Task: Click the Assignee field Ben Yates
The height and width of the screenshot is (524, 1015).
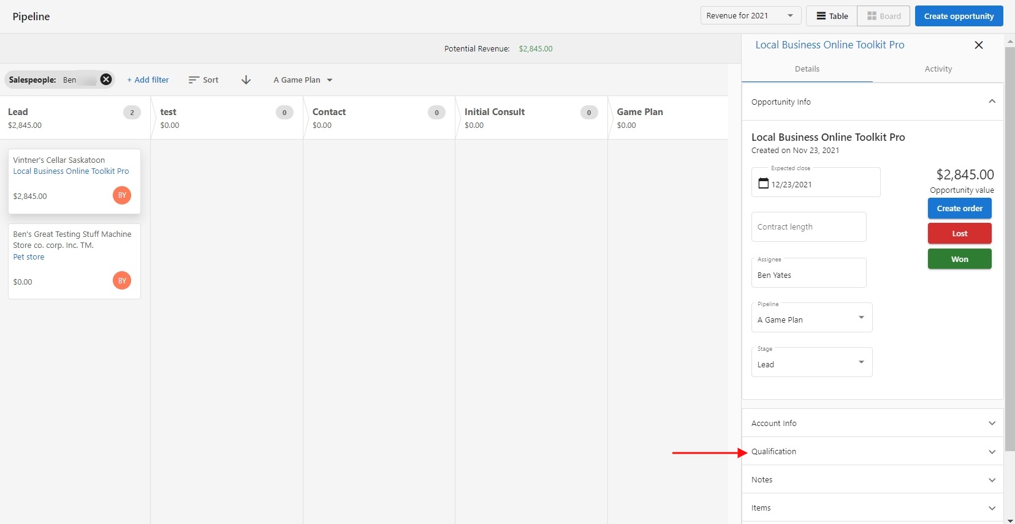Action: pos(809,273)
